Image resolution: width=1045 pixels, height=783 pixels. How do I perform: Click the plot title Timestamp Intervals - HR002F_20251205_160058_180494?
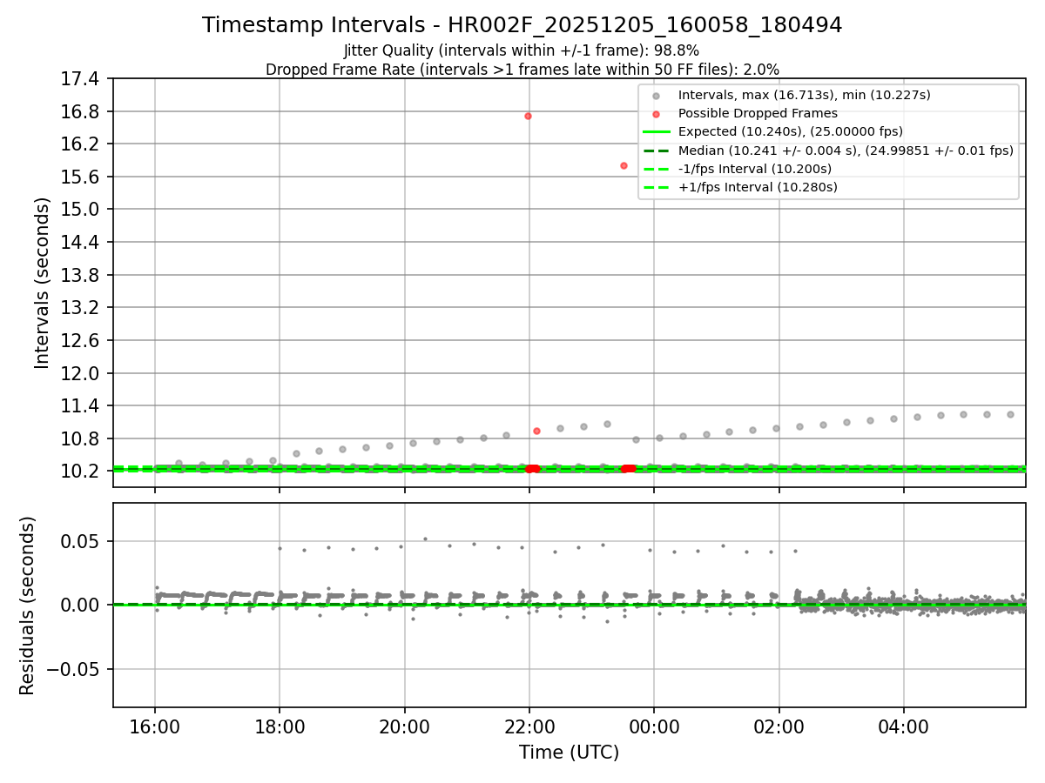pyautogui.click(x=522, y=25)
